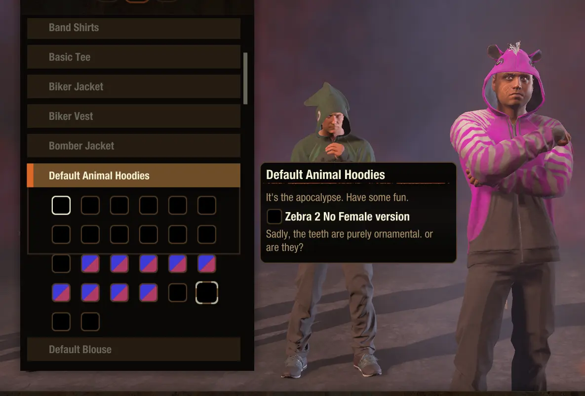Click the clothing list vertical scrollbar
Viewport: 585px width, 396px height.
tap(245, 78)
